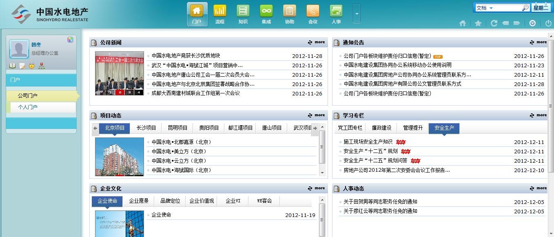Click the 项目动态 panel scrollbar thumb

(x=322, y=147)
